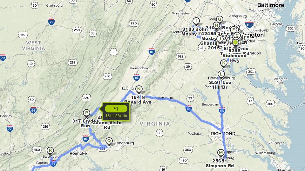Click the 25651 Simpson Rd address label
This screenshot has height=171, width=305.
pos(220,163)
